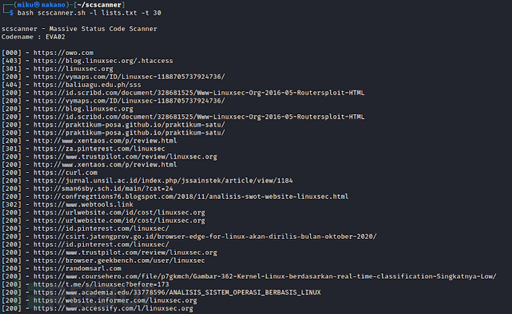Click the www.coursehero.com file URL

[265, 276]
